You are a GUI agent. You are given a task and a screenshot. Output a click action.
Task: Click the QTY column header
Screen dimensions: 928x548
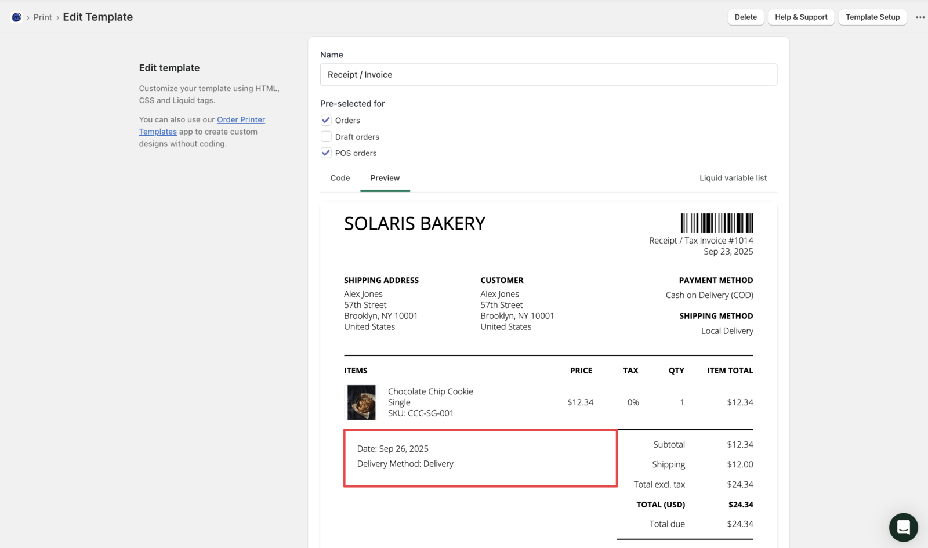click(676, 371)
